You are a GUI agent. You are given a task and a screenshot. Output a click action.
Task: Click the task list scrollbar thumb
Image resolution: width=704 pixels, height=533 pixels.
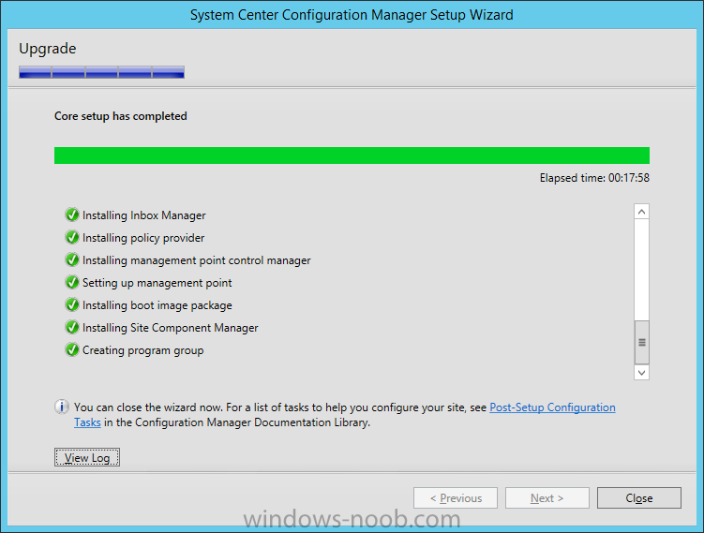click(641, 342)
